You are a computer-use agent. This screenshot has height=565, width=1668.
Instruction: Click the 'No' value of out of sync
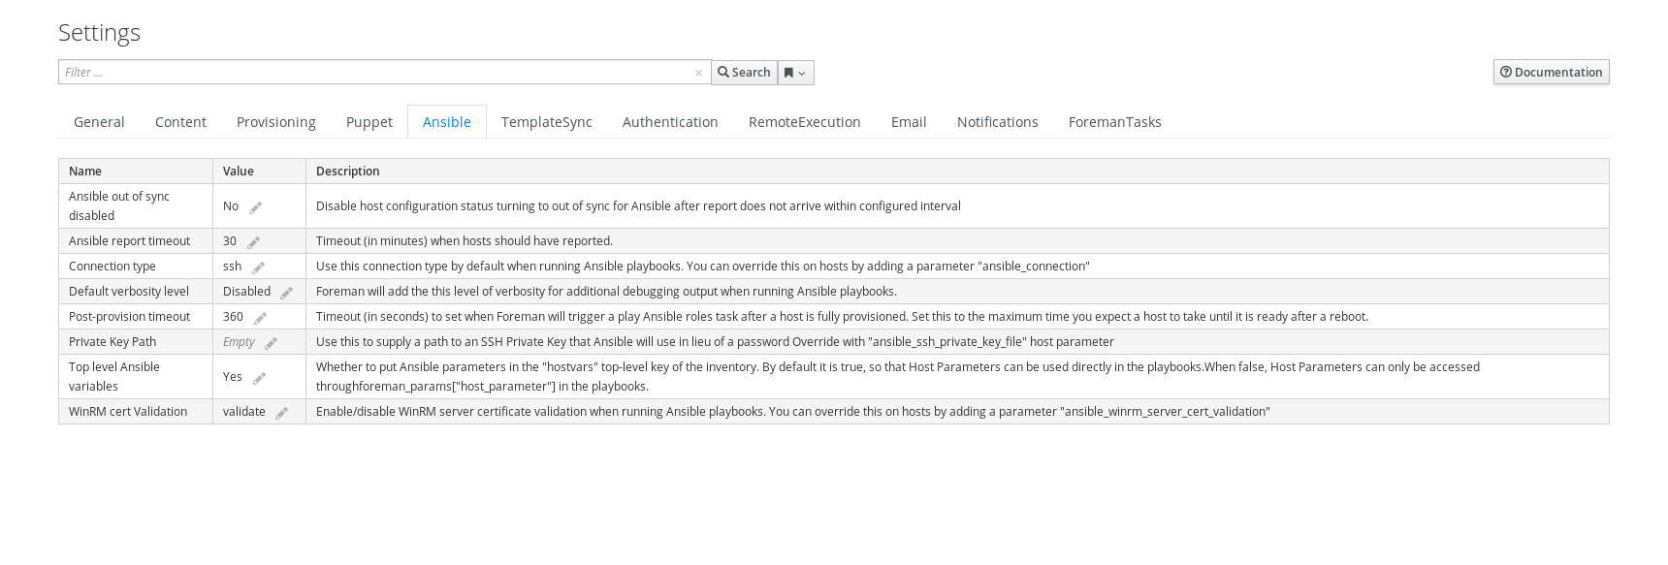click(x=231, y=206)
